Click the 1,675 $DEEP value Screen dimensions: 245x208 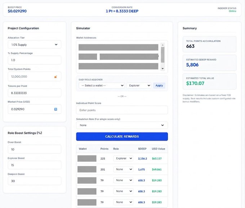pos(141,169)
